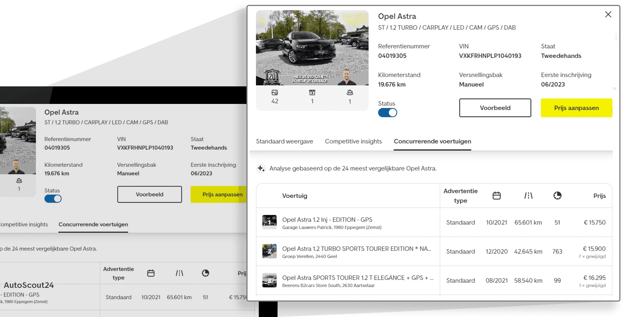
Task: Open thumbnail of Sports Tourer Edition listing
Action: [x=269, y=251]
